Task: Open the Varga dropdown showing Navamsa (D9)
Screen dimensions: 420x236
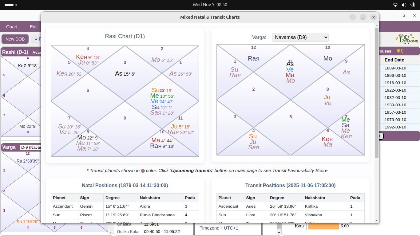Action: 300,37
